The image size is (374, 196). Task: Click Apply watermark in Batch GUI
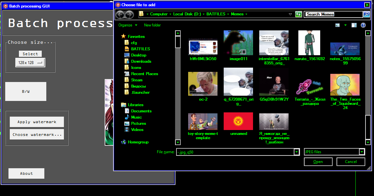tap(37, 122)
